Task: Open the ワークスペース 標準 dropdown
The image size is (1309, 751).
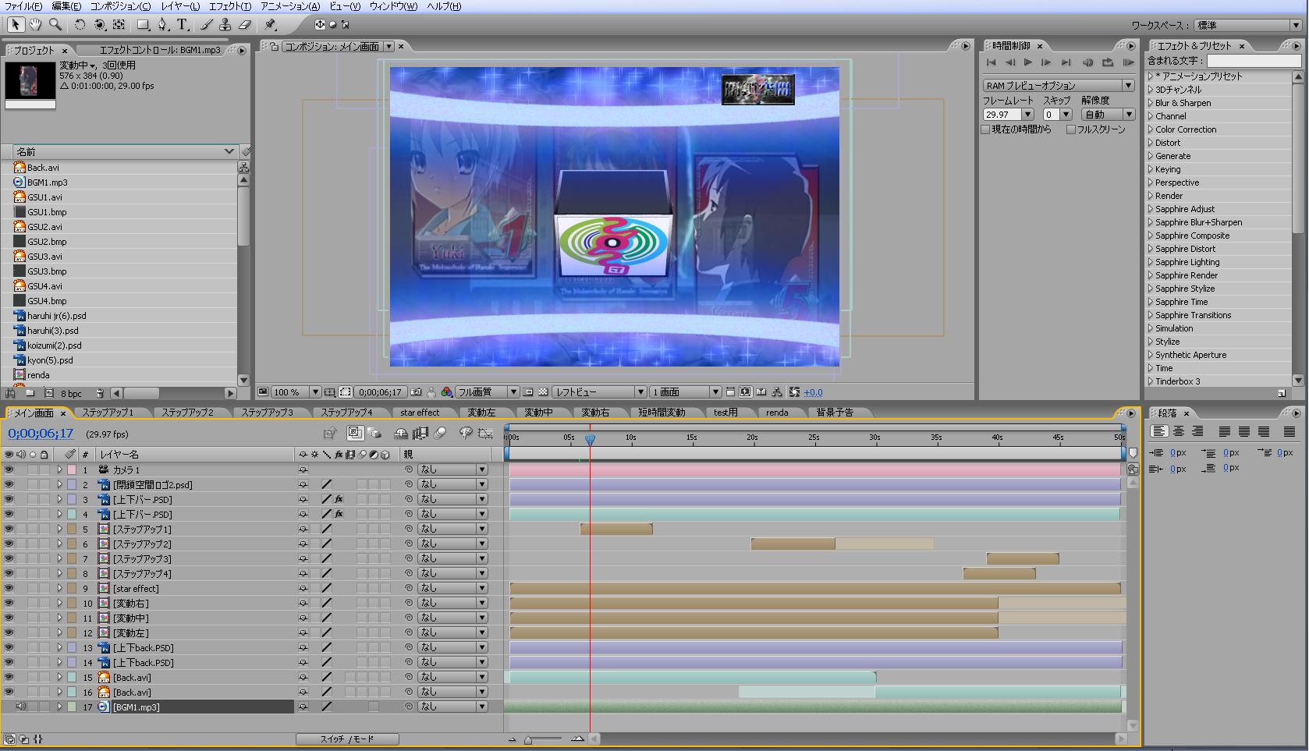Action: point(1247,26)
